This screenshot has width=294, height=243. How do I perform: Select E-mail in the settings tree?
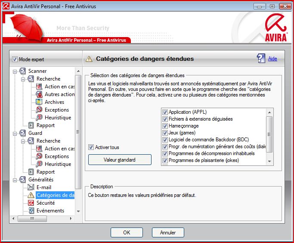coord(43,187)
